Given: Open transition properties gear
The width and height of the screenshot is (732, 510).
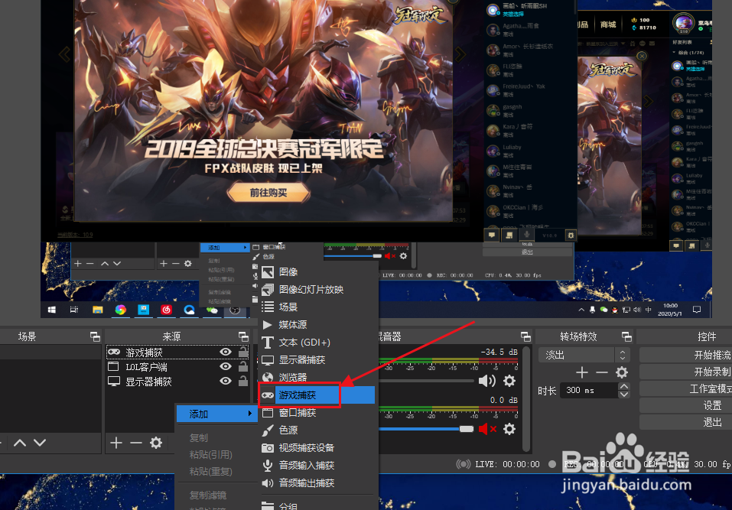Looking at the screenshot, I should (622, 372).
